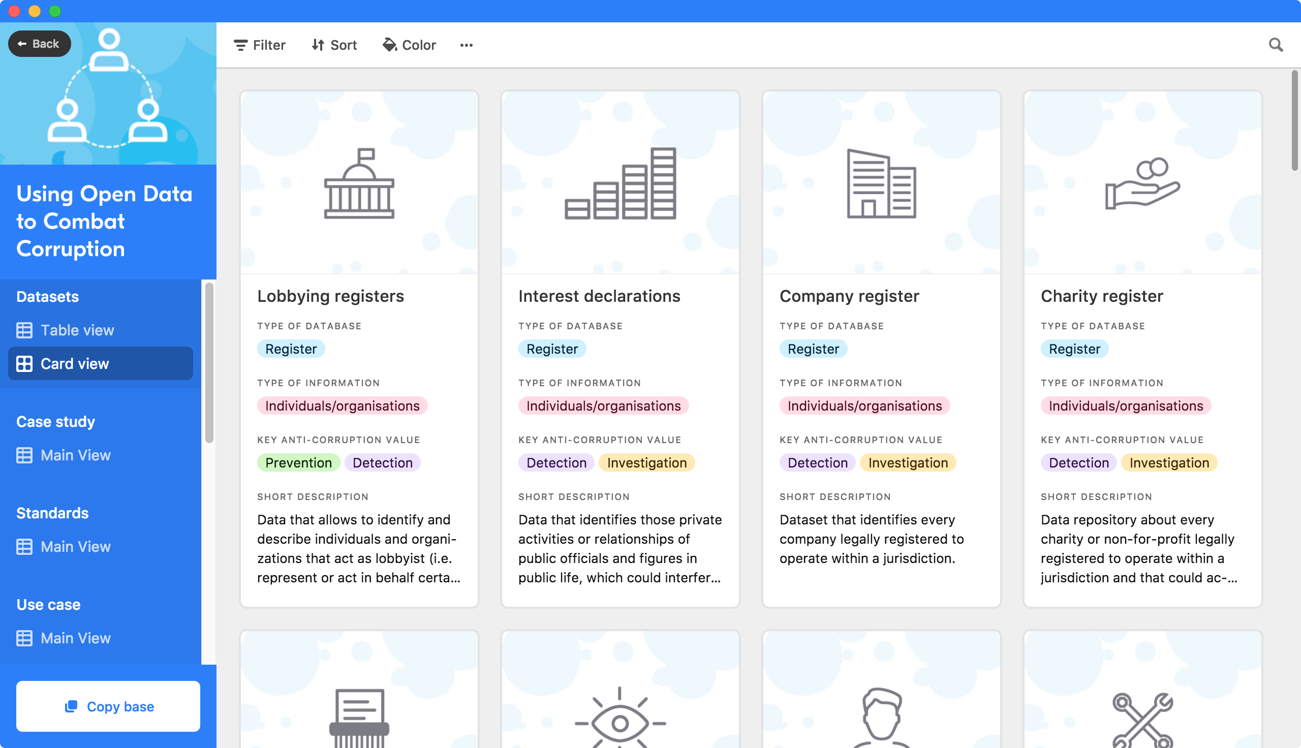Click the Register tag on Interest declarations

point(551,349)
